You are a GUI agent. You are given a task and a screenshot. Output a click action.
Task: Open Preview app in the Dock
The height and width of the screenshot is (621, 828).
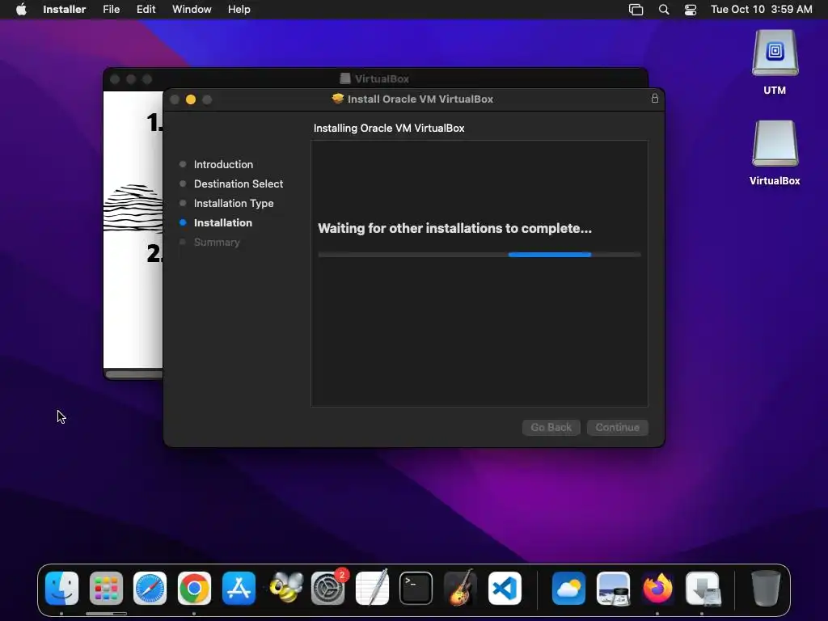click(613, 589)
